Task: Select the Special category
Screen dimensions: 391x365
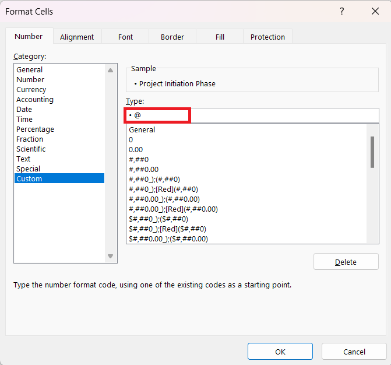Action: coord(59,169)
